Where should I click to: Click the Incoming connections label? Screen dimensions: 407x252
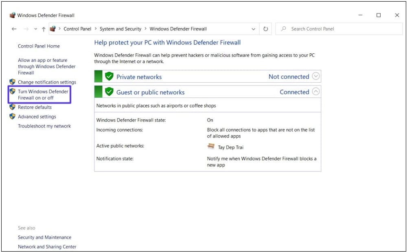[120, 130]
